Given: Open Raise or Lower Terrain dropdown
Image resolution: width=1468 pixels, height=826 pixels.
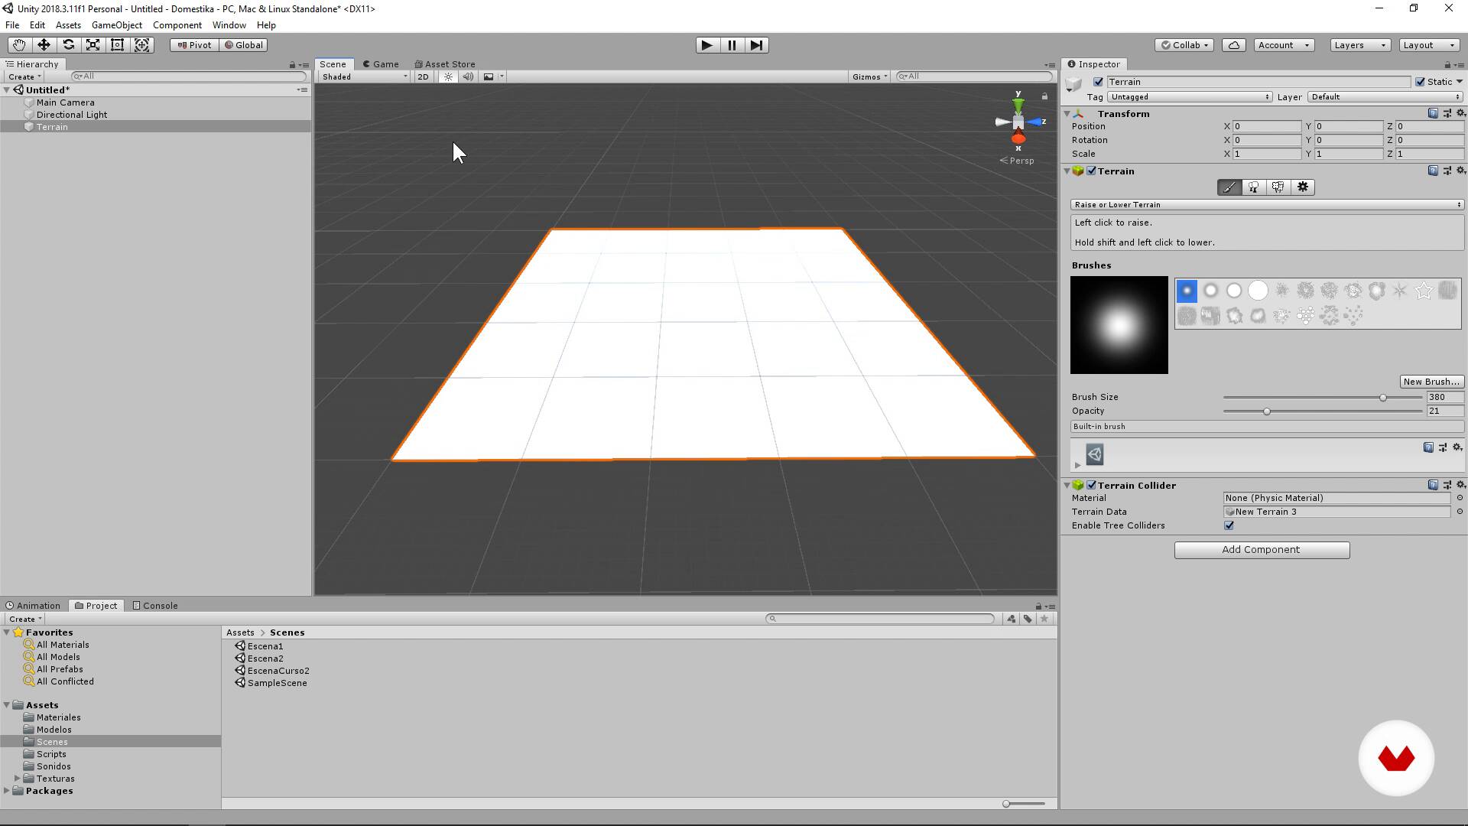Looking at the screenshot, I should click(1267, 205).
